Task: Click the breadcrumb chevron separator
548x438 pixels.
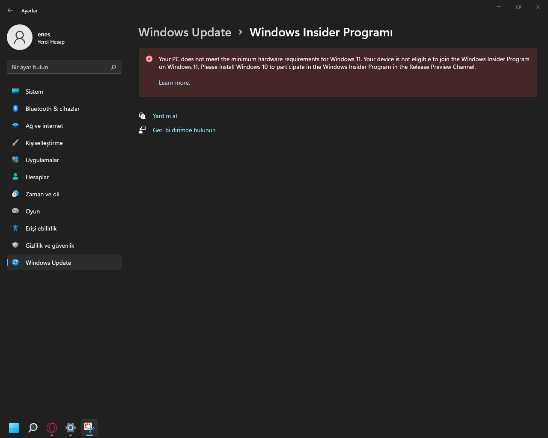Action: pos(241,33)
